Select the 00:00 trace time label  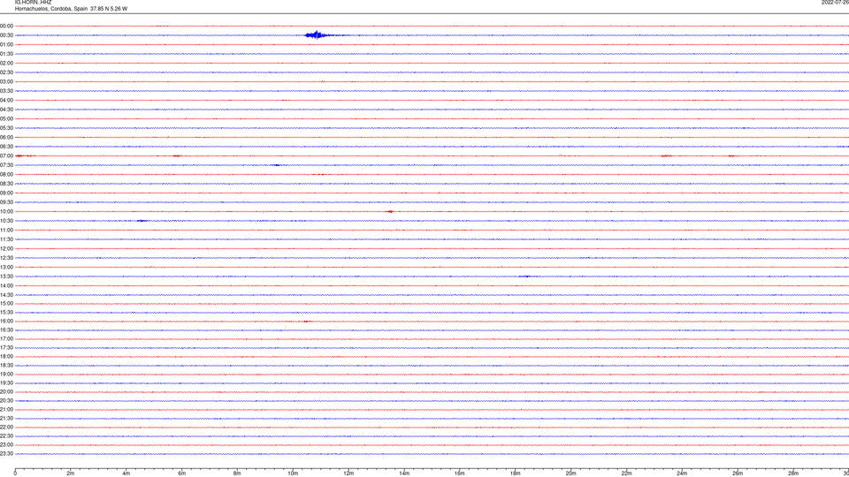point(6,26)
